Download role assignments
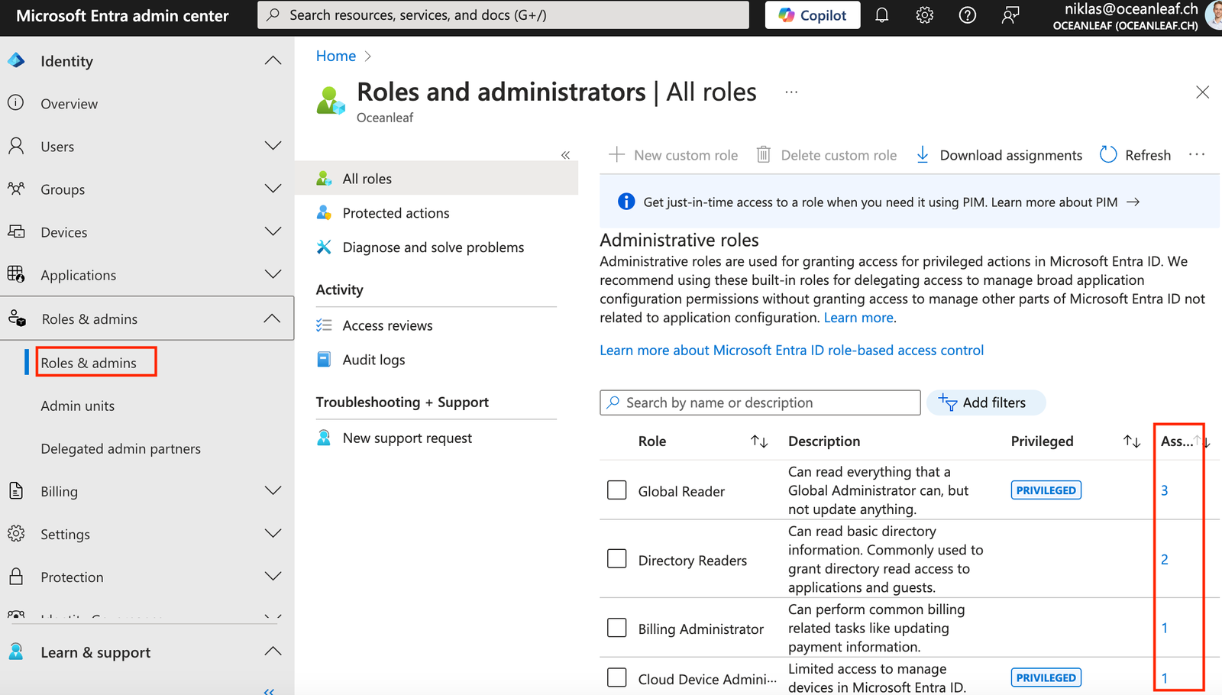The image size is (1222, 695). 998,154
